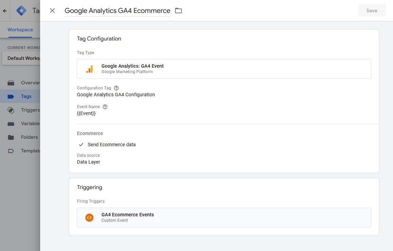Click the Ecommerce section label

click(x=90, y=133)
